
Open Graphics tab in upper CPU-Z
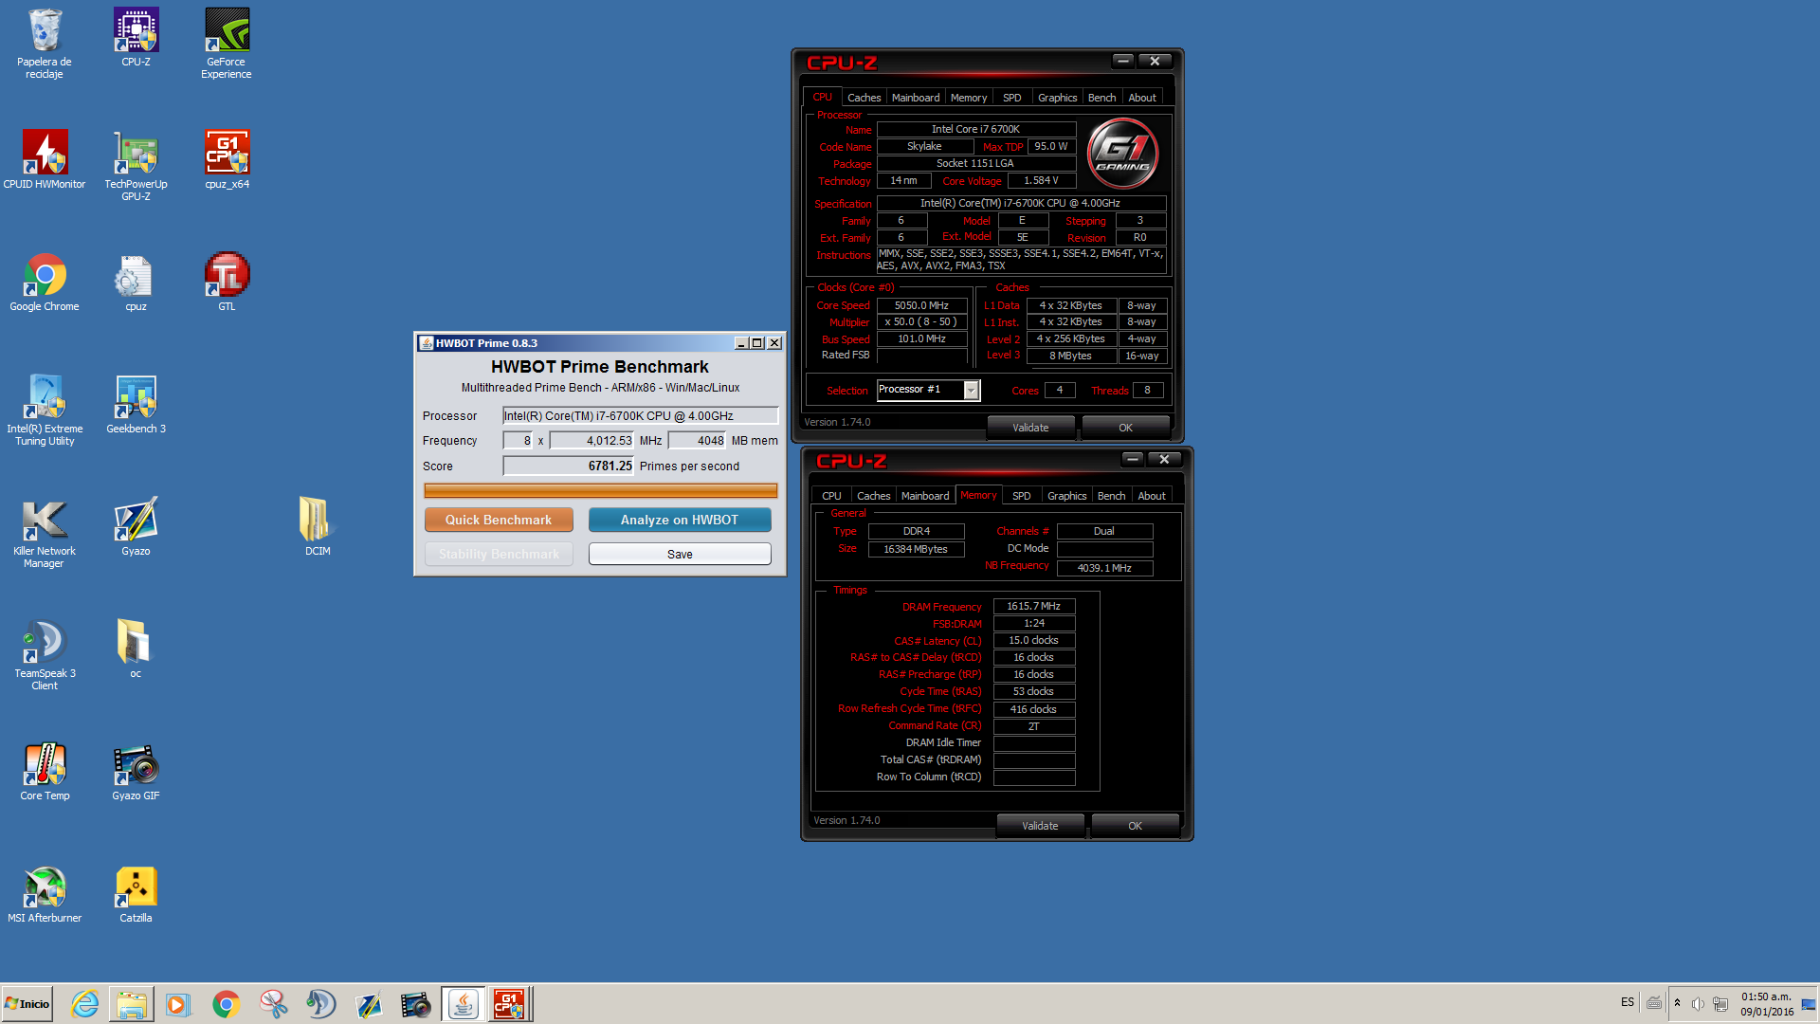[1057, 98]
